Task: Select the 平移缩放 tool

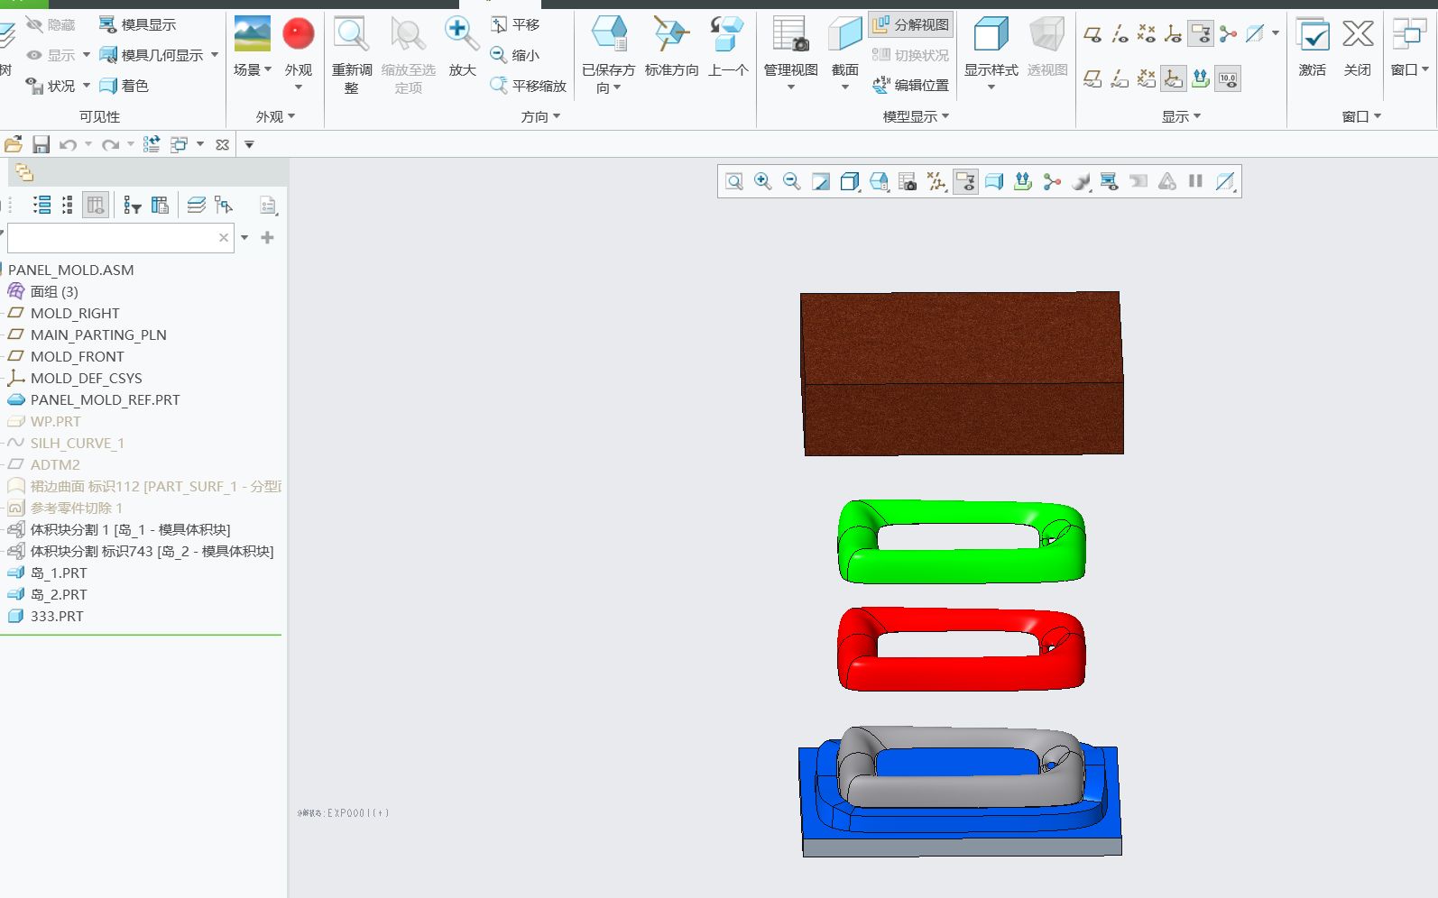Action: point(529,86)
